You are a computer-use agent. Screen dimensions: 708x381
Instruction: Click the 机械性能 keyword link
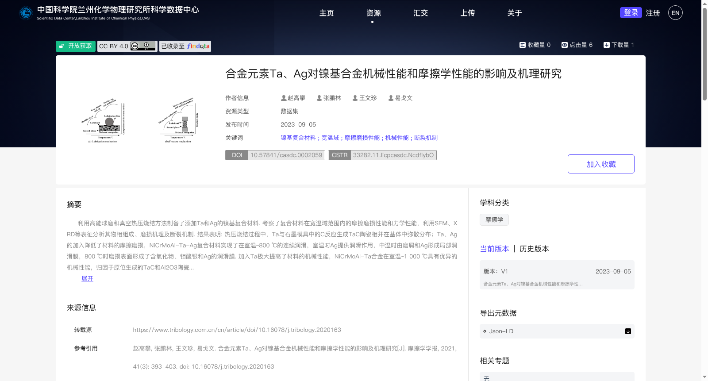coord(397,138)
